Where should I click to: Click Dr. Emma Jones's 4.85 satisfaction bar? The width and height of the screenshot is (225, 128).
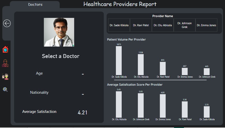pos(163,106)
